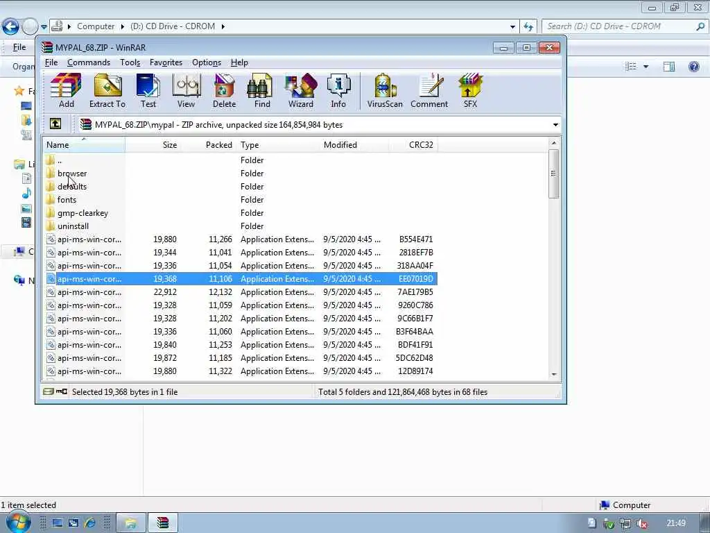Open the Options menu

pos(207,62)
